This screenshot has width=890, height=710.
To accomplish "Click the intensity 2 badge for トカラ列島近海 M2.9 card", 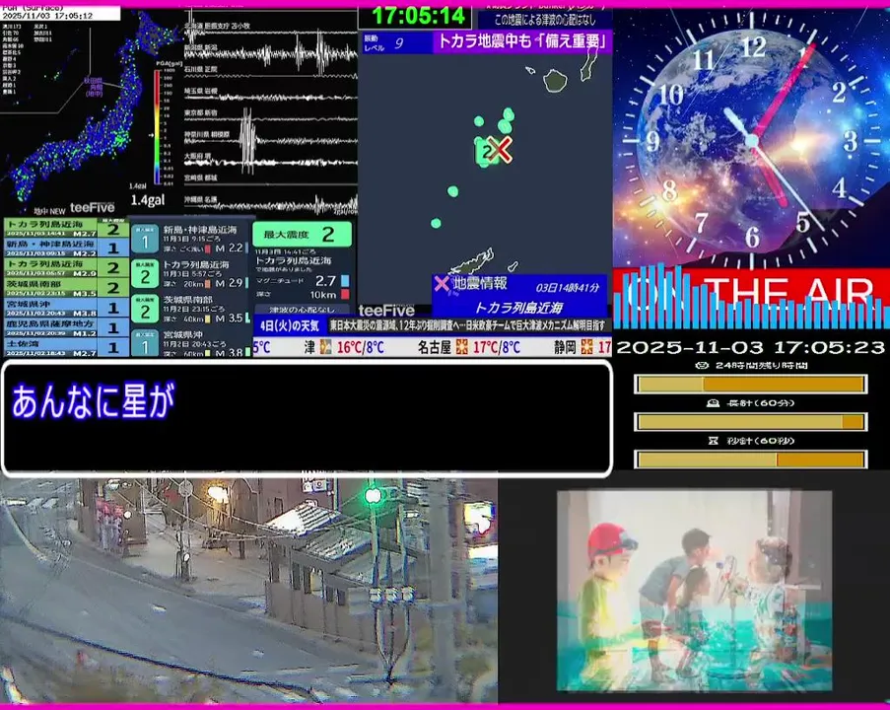I will pos(145,275).
